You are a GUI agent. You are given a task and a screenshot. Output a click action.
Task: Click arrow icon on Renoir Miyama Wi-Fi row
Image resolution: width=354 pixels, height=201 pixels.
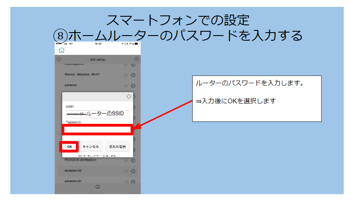point(133,75)
